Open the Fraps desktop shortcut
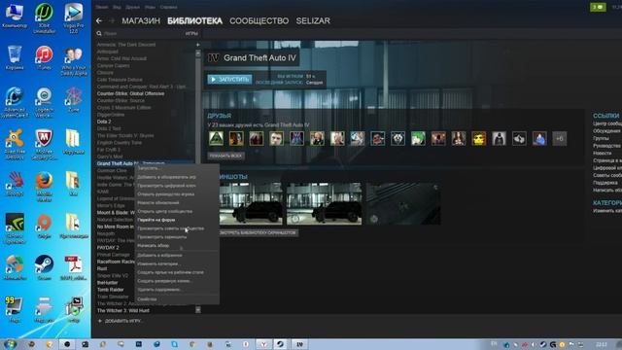622x350 pixels. 15,309
